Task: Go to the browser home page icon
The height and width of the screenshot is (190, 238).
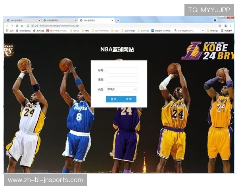Action: (x=22, y=26)
